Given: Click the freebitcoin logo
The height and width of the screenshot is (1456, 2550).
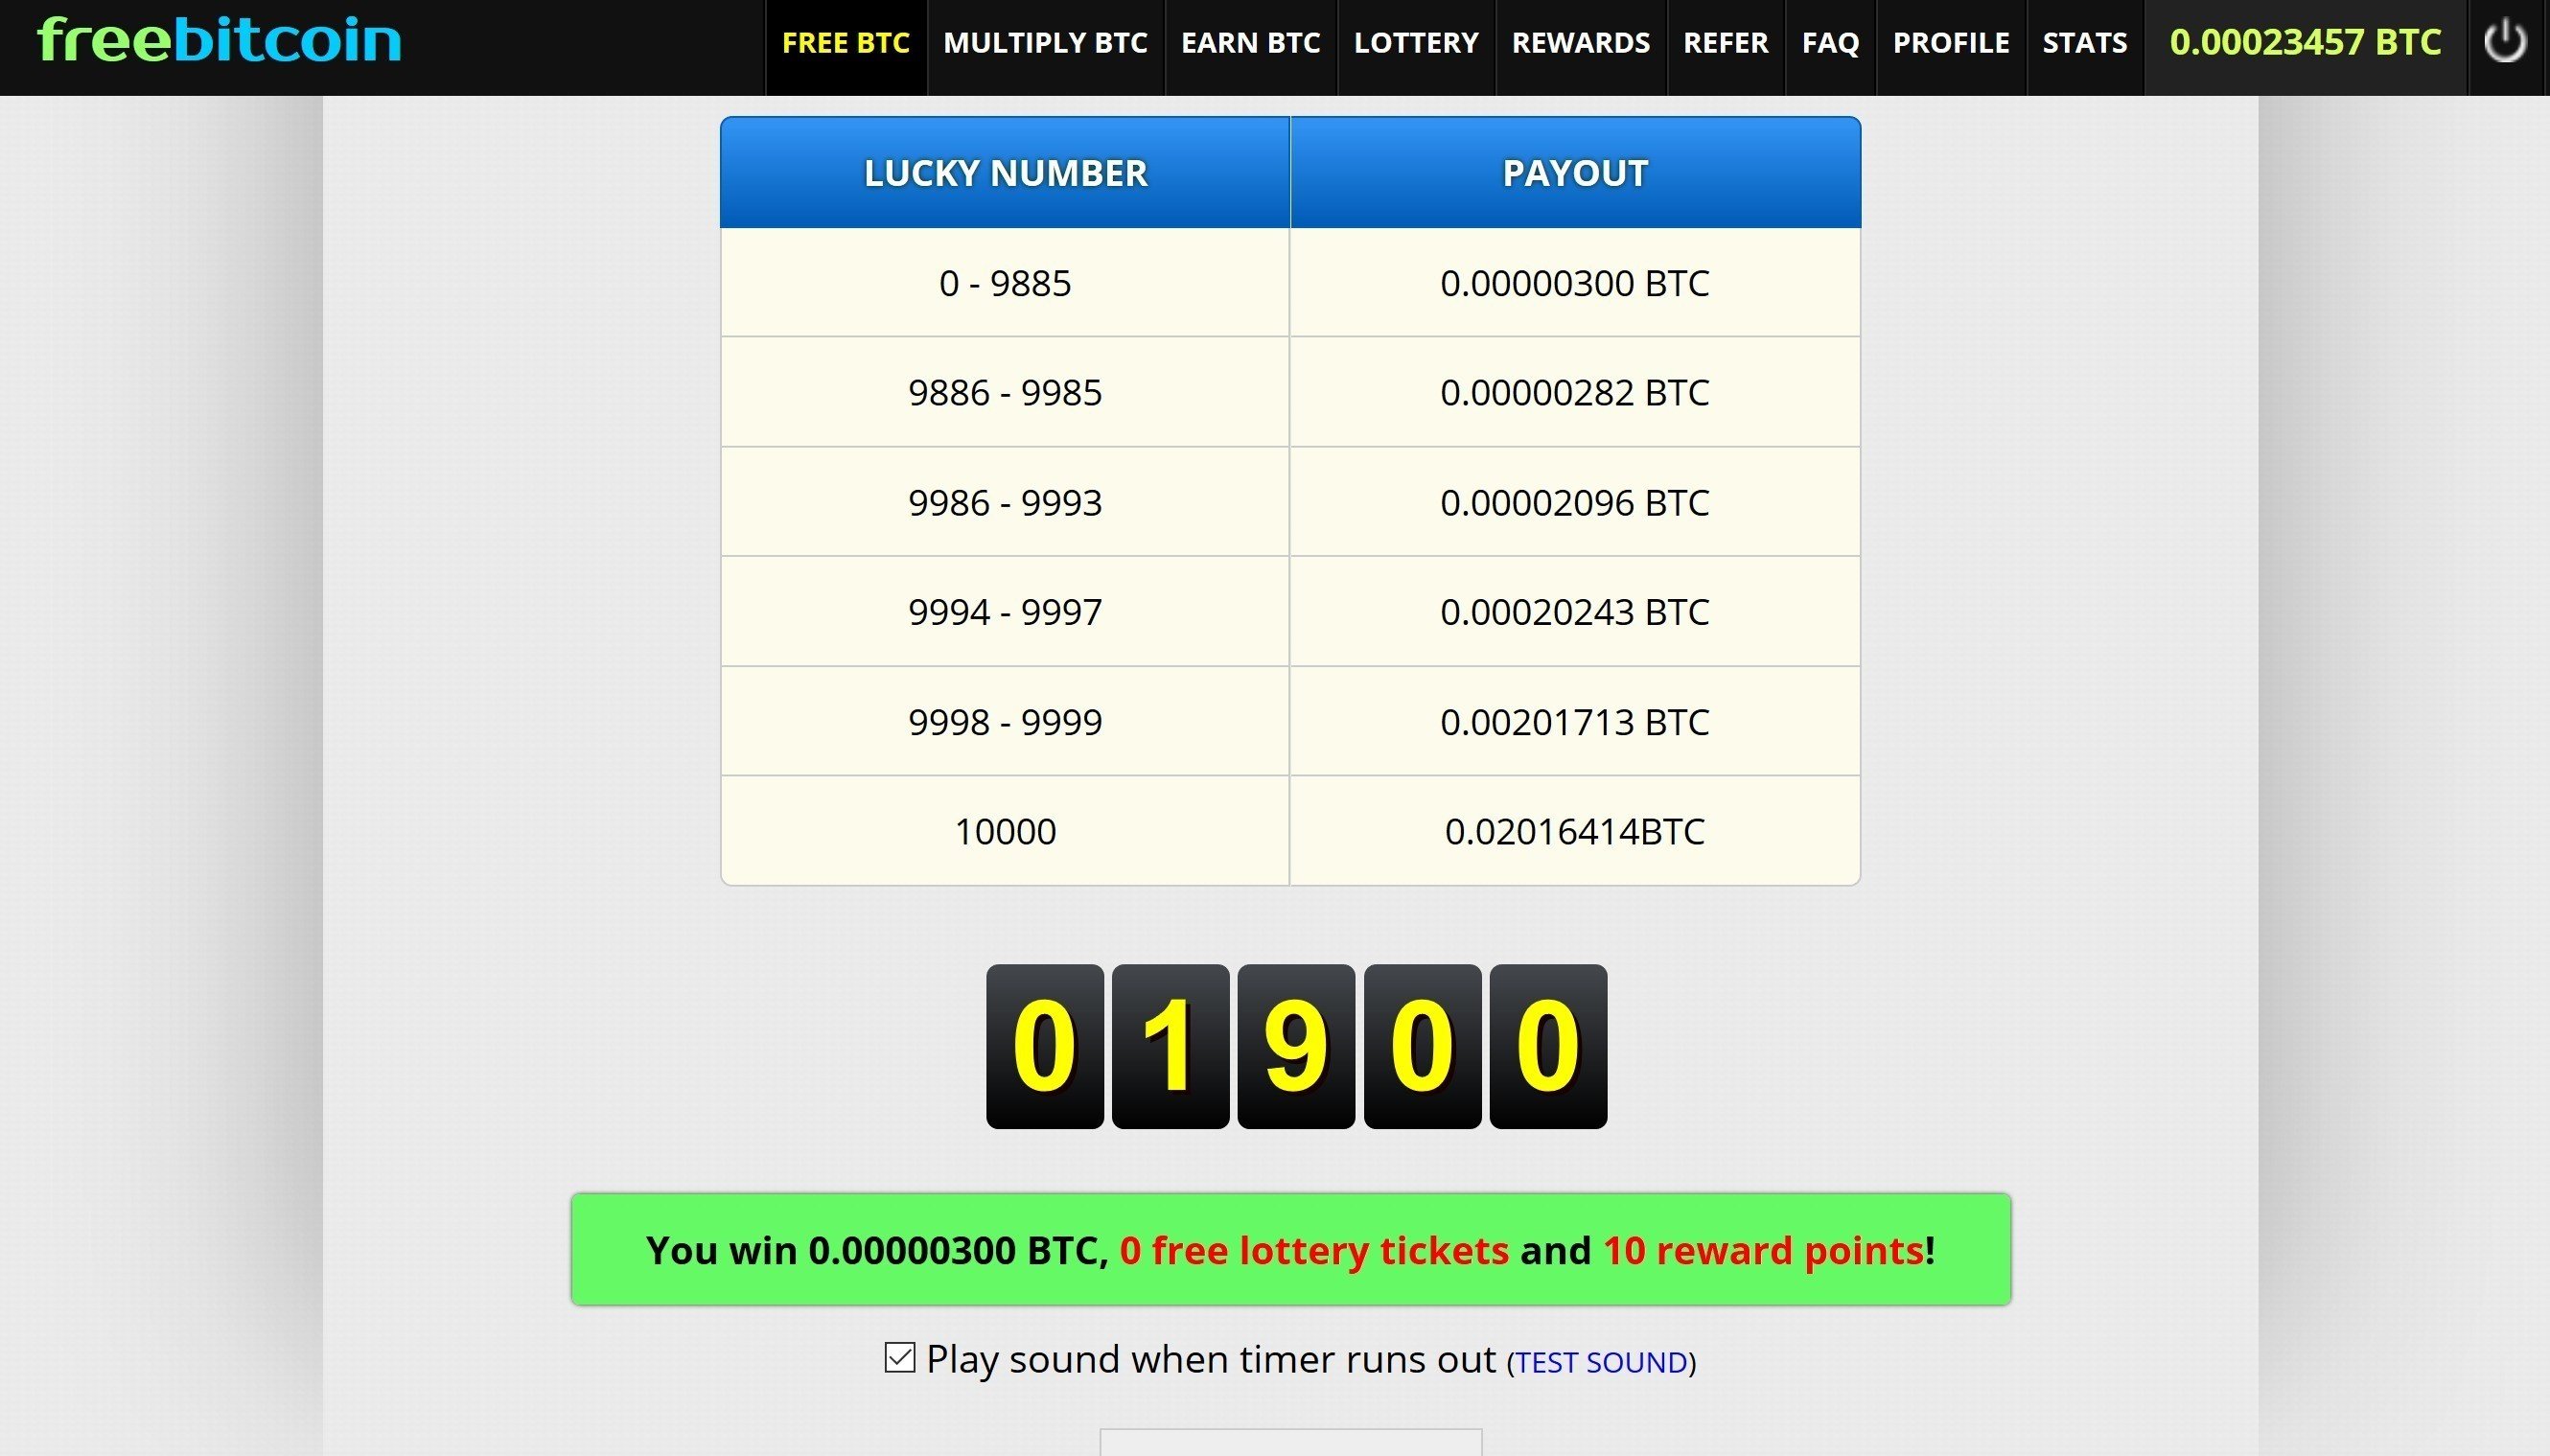Looking at the screenshot, I should tap(218, 40).
